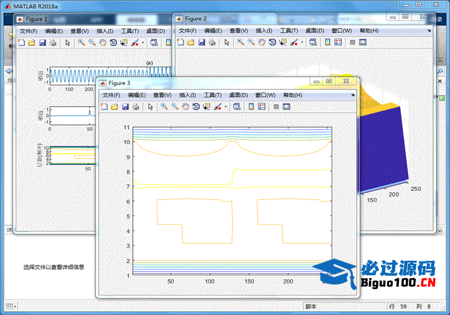Viewport: 450px width, 315px height.
Task: Click Save icon in Figure 3 toolbar
Action: 125,107
